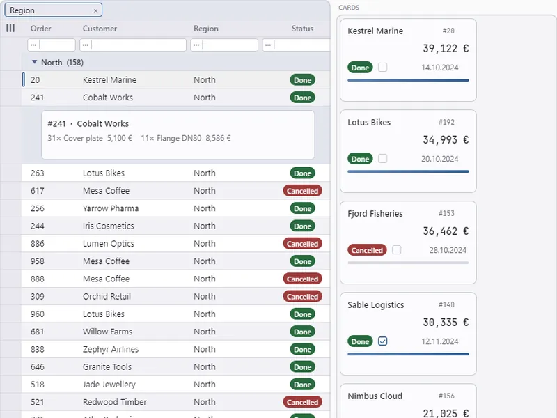The height and width of the screenshot is (418, 557).
Task: Sort by the Order column header
Action: [41, 29]
